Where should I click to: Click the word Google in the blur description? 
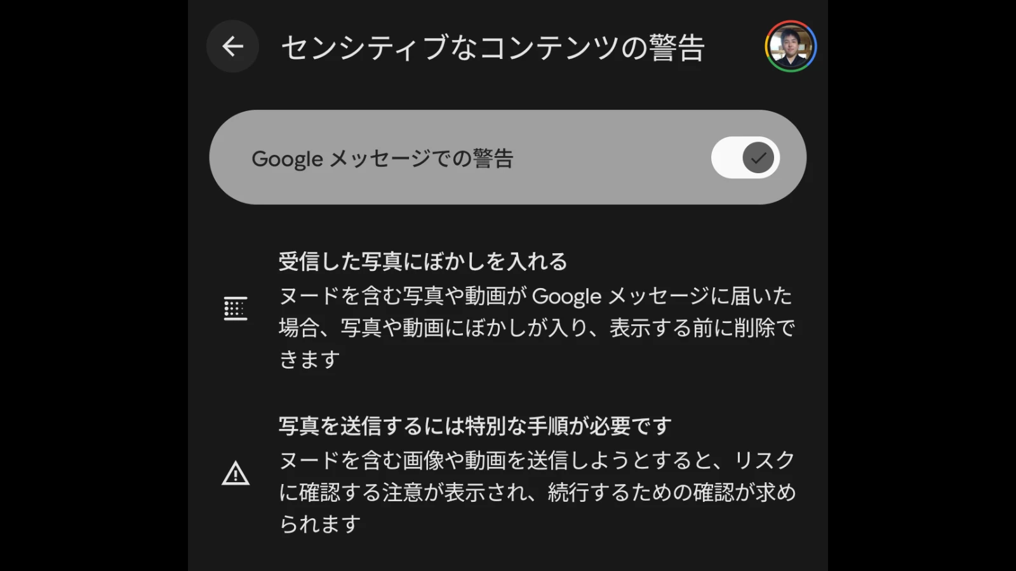(x=566, y=296)
